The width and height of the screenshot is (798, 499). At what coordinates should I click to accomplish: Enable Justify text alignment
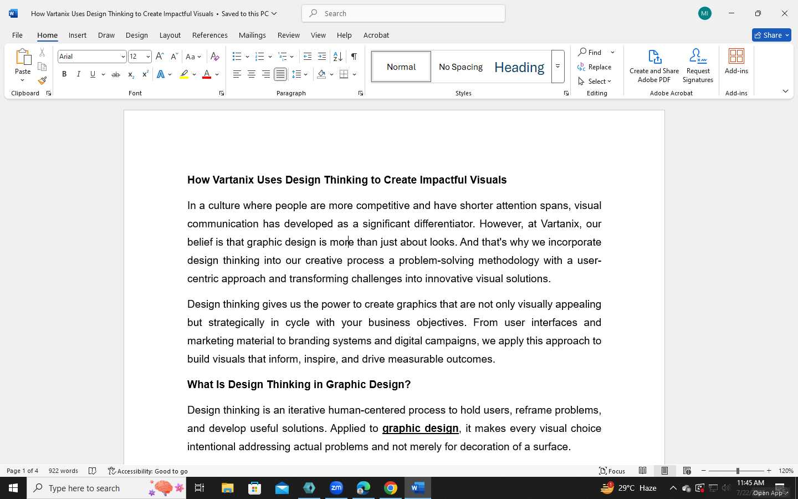(280, 74)
